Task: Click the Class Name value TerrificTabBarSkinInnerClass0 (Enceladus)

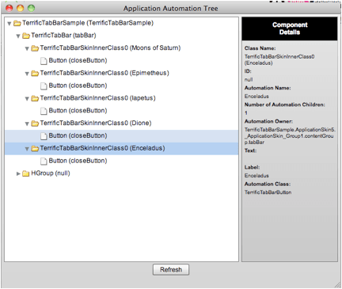Action: point(279,59)
